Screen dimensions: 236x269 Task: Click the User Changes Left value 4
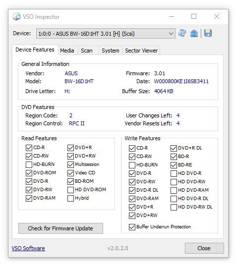[x=178, y=115]
